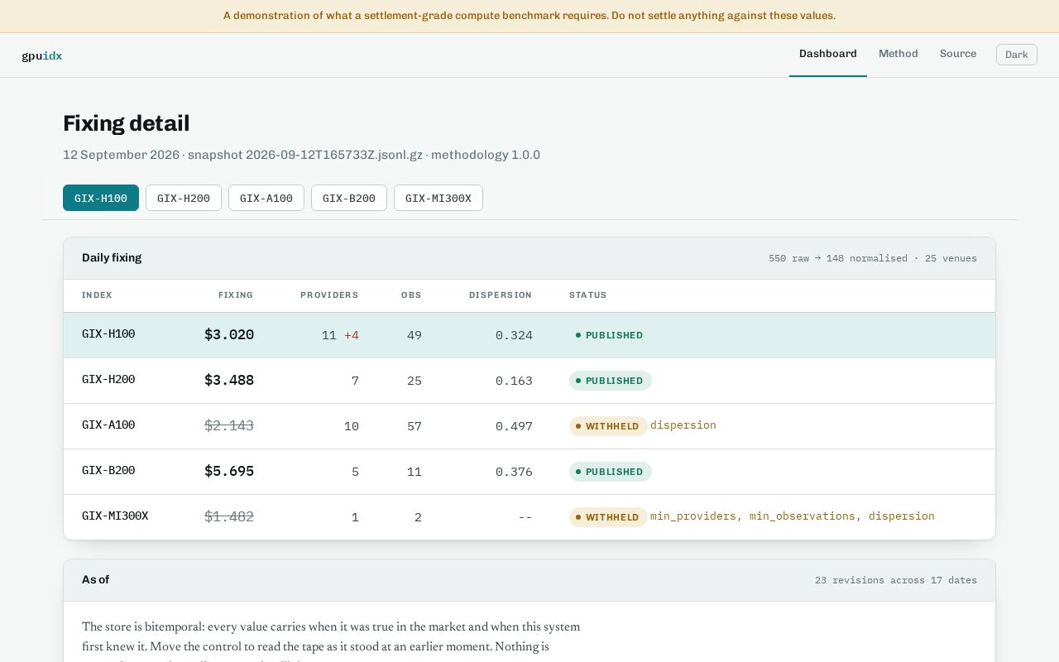Click the $3.488 fixing value
Screen dimensions: 1059x662
tap(229, 380)
